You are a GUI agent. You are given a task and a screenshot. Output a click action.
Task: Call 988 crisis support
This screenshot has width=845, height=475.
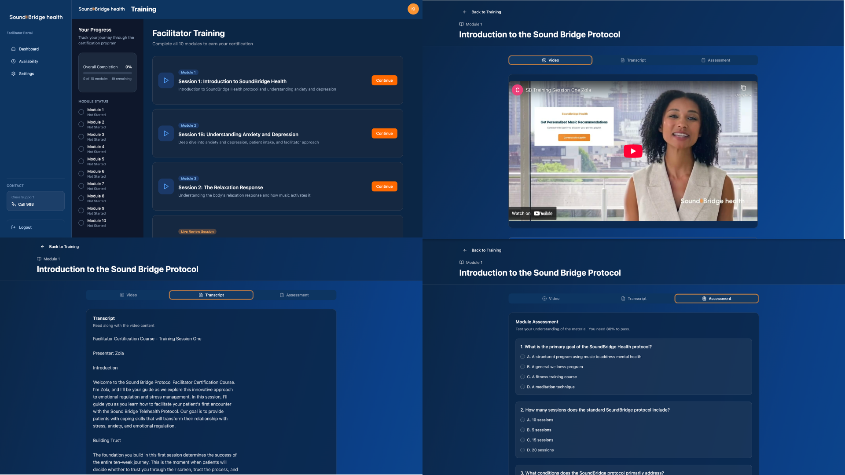click(x=26, y=205)
